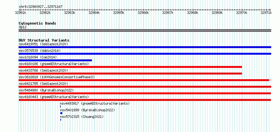Click the DGV Structural Variants track title
Screen dimensions: 280x132
pyautogui.click(x=44, y=40)
